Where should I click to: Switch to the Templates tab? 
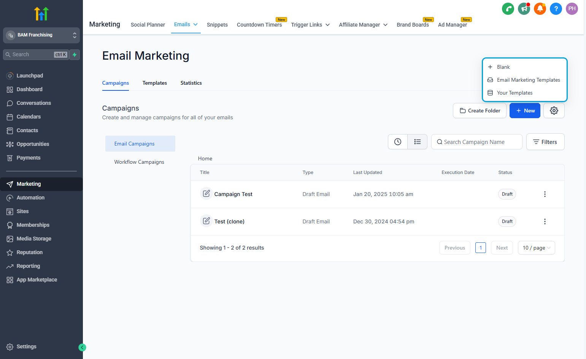(x=155, y=83)
